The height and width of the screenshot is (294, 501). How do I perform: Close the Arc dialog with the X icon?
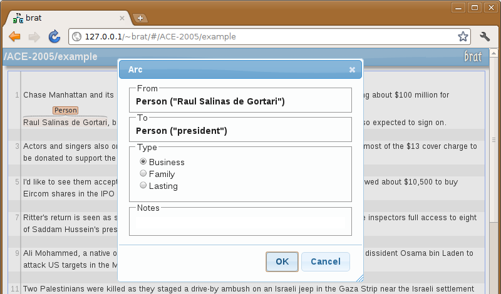pyautogui.click(x=352, y=69)
